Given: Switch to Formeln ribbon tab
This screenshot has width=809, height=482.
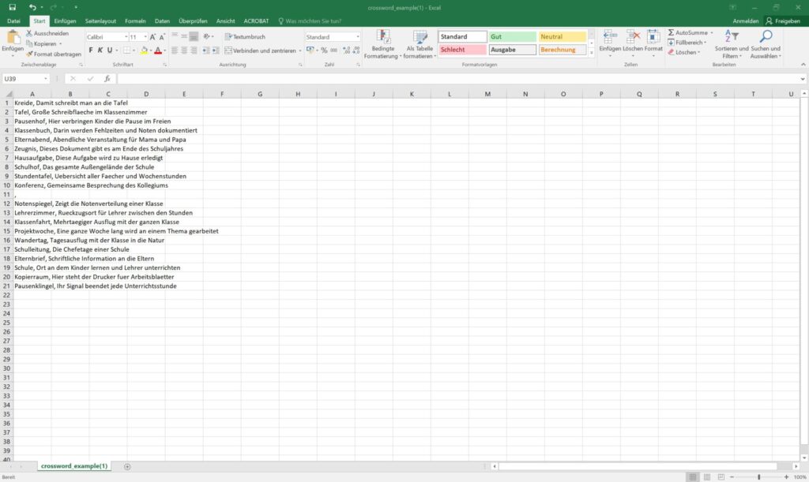Looking at the screenshot, I should 135,21.
